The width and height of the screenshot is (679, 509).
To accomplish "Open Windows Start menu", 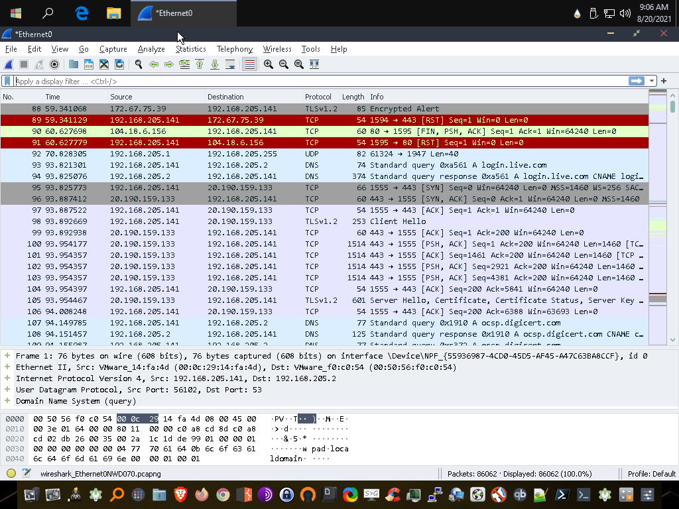I will coord(16,13).
